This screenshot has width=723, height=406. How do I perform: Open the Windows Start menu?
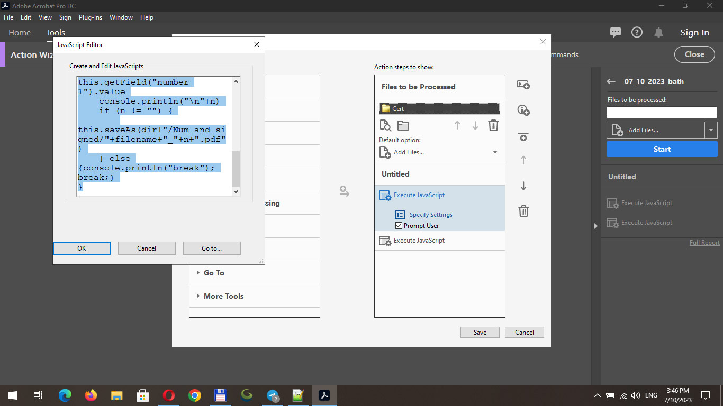(13, 395)
